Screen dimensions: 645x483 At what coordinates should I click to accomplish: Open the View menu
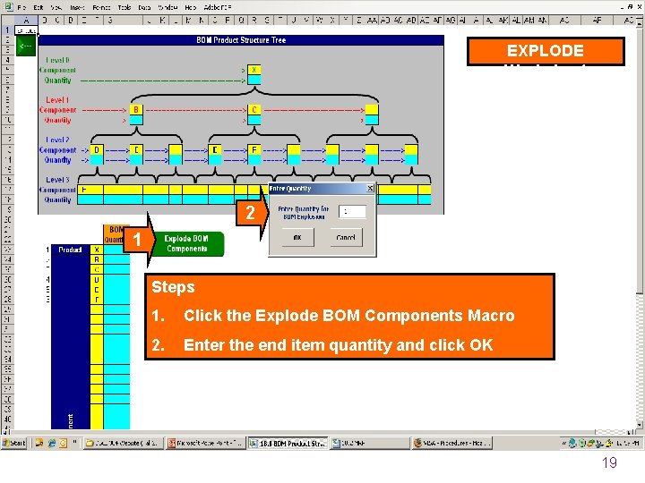(x=56, y=7)
